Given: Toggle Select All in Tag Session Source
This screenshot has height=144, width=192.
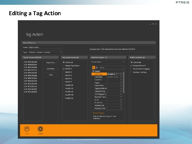Looking at the screenshot, I should pyautogui.click(x=64, y=62).
